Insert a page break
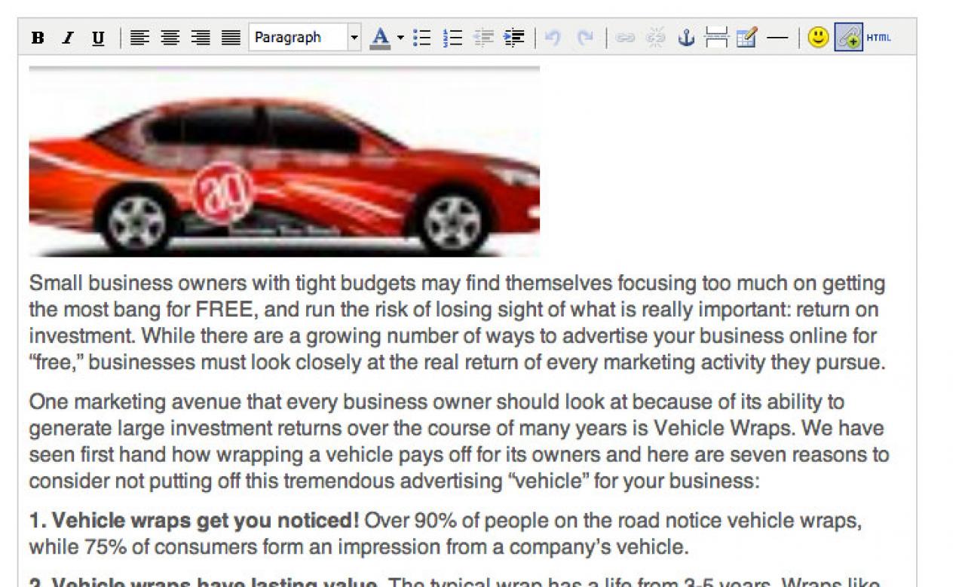 [715, 37]
